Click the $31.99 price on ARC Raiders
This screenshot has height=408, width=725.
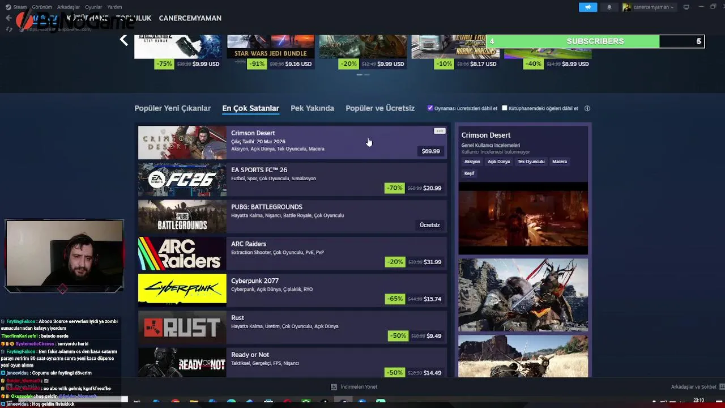coord(433,262)
